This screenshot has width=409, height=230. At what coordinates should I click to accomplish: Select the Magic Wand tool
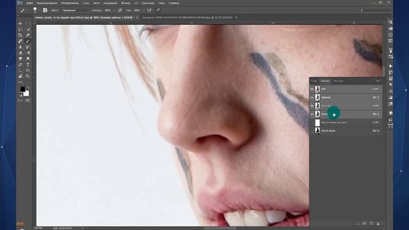point(27,29)
